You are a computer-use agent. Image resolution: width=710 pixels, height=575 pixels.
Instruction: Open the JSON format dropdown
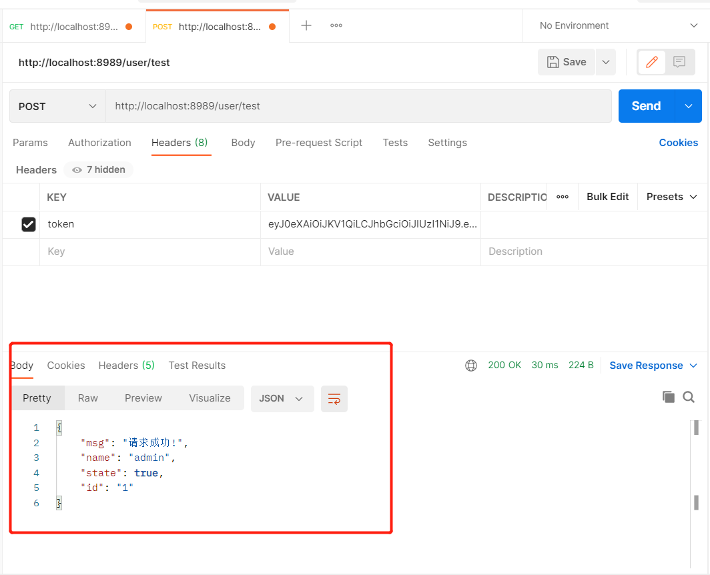(x=282, y=399)
